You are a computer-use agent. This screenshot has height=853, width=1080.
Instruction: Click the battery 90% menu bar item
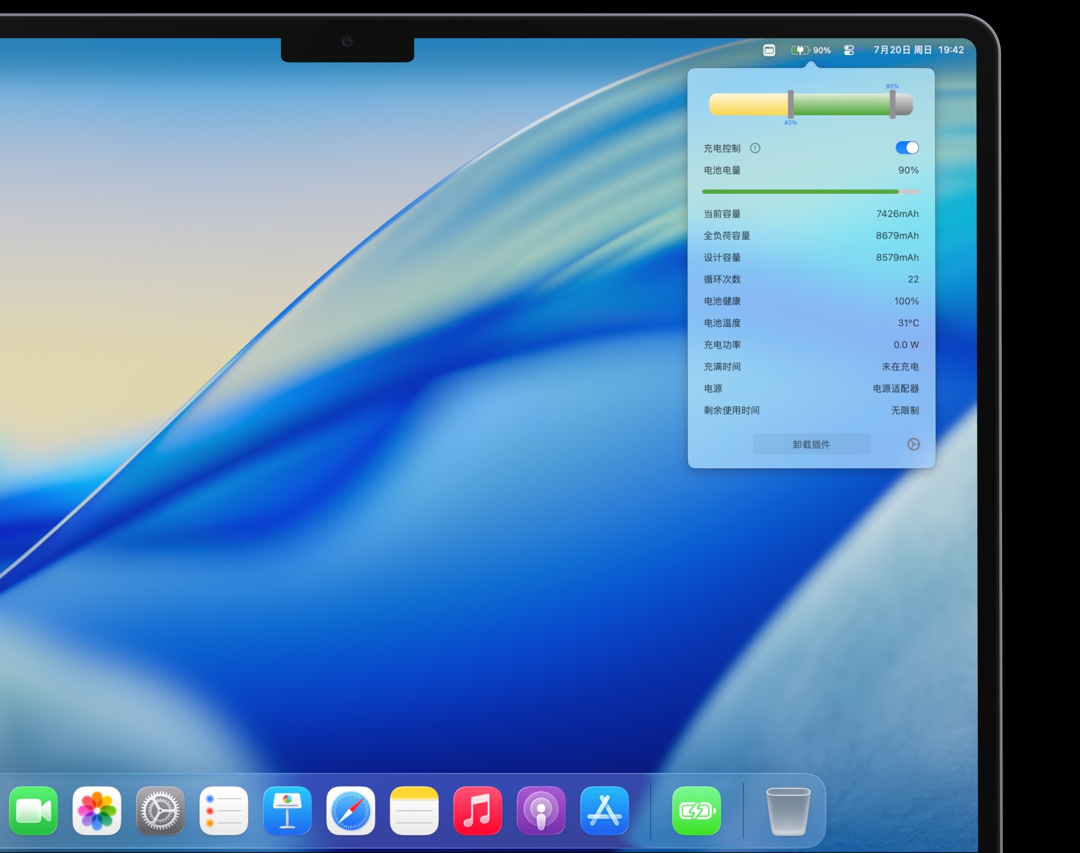(x=811, y=50)
